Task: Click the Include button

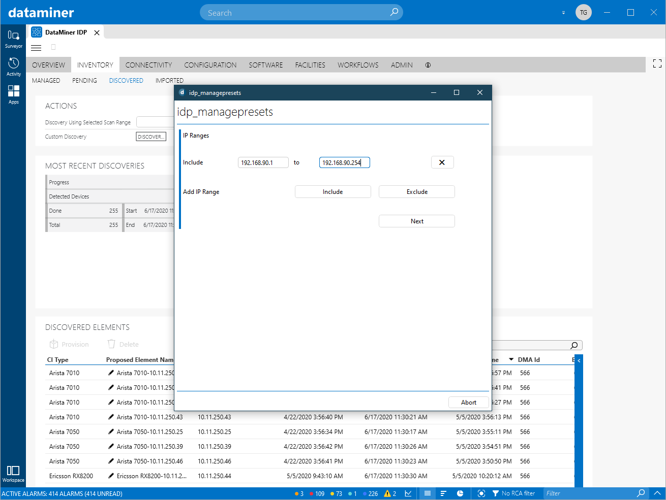Action: 333,192
